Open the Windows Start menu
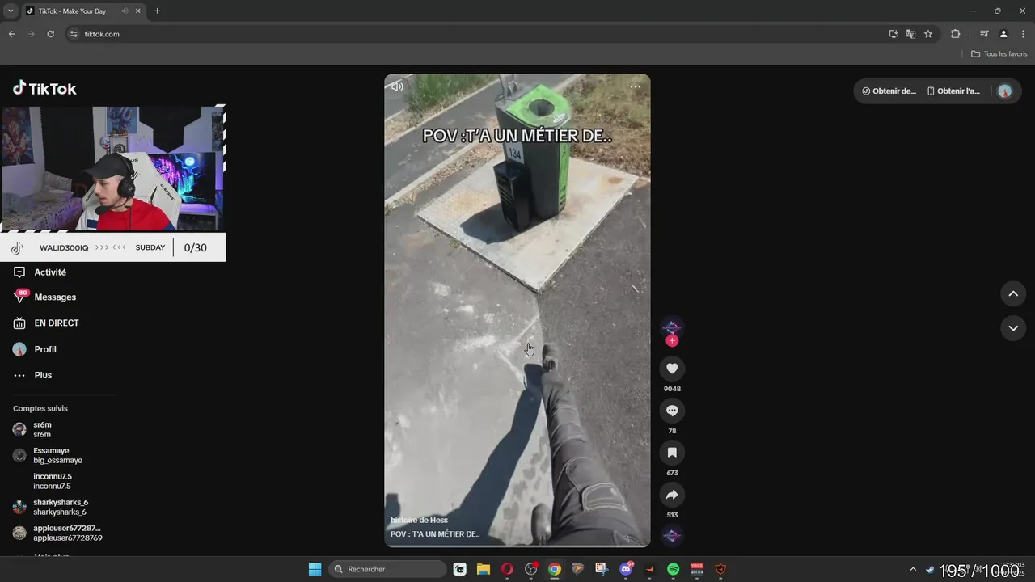The height and width of the screenshot is (582, 1035). 315,569
